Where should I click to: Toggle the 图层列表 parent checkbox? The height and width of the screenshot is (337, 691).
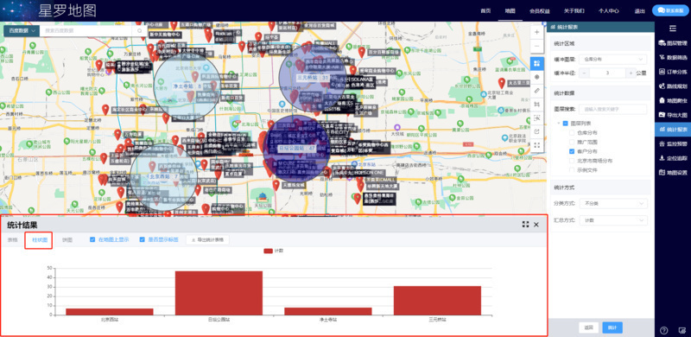click(x=566, y=124)
